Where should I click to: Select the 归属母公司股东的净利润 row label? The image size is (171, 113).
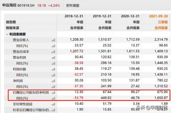[x=31, y=93]
